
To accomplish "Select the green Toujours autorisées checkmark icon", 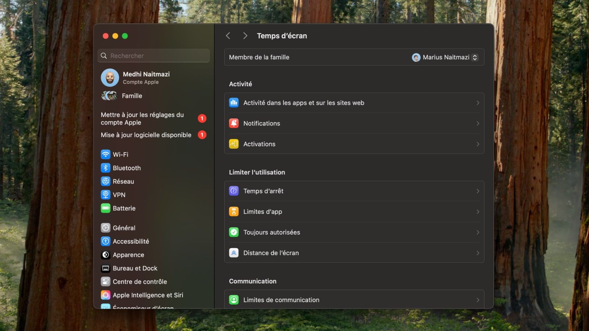I will click(234, 232).
